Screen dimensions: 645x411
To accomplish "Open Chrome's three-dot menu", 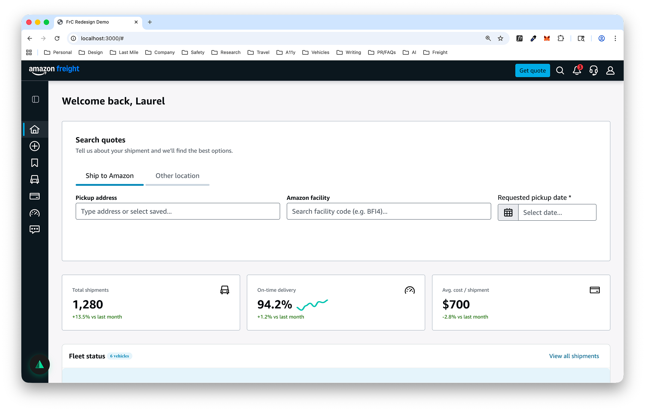I will 615,38.
